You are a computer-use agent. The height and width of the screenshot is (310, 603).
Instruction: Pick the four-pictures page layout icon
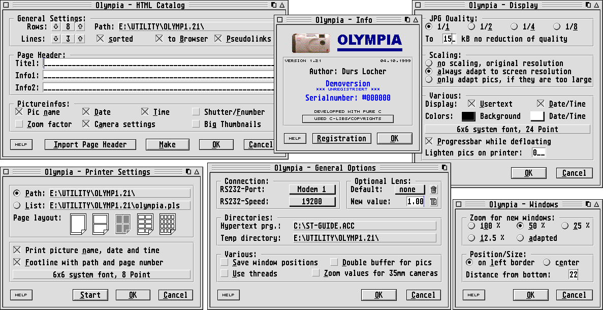point(122,224)
